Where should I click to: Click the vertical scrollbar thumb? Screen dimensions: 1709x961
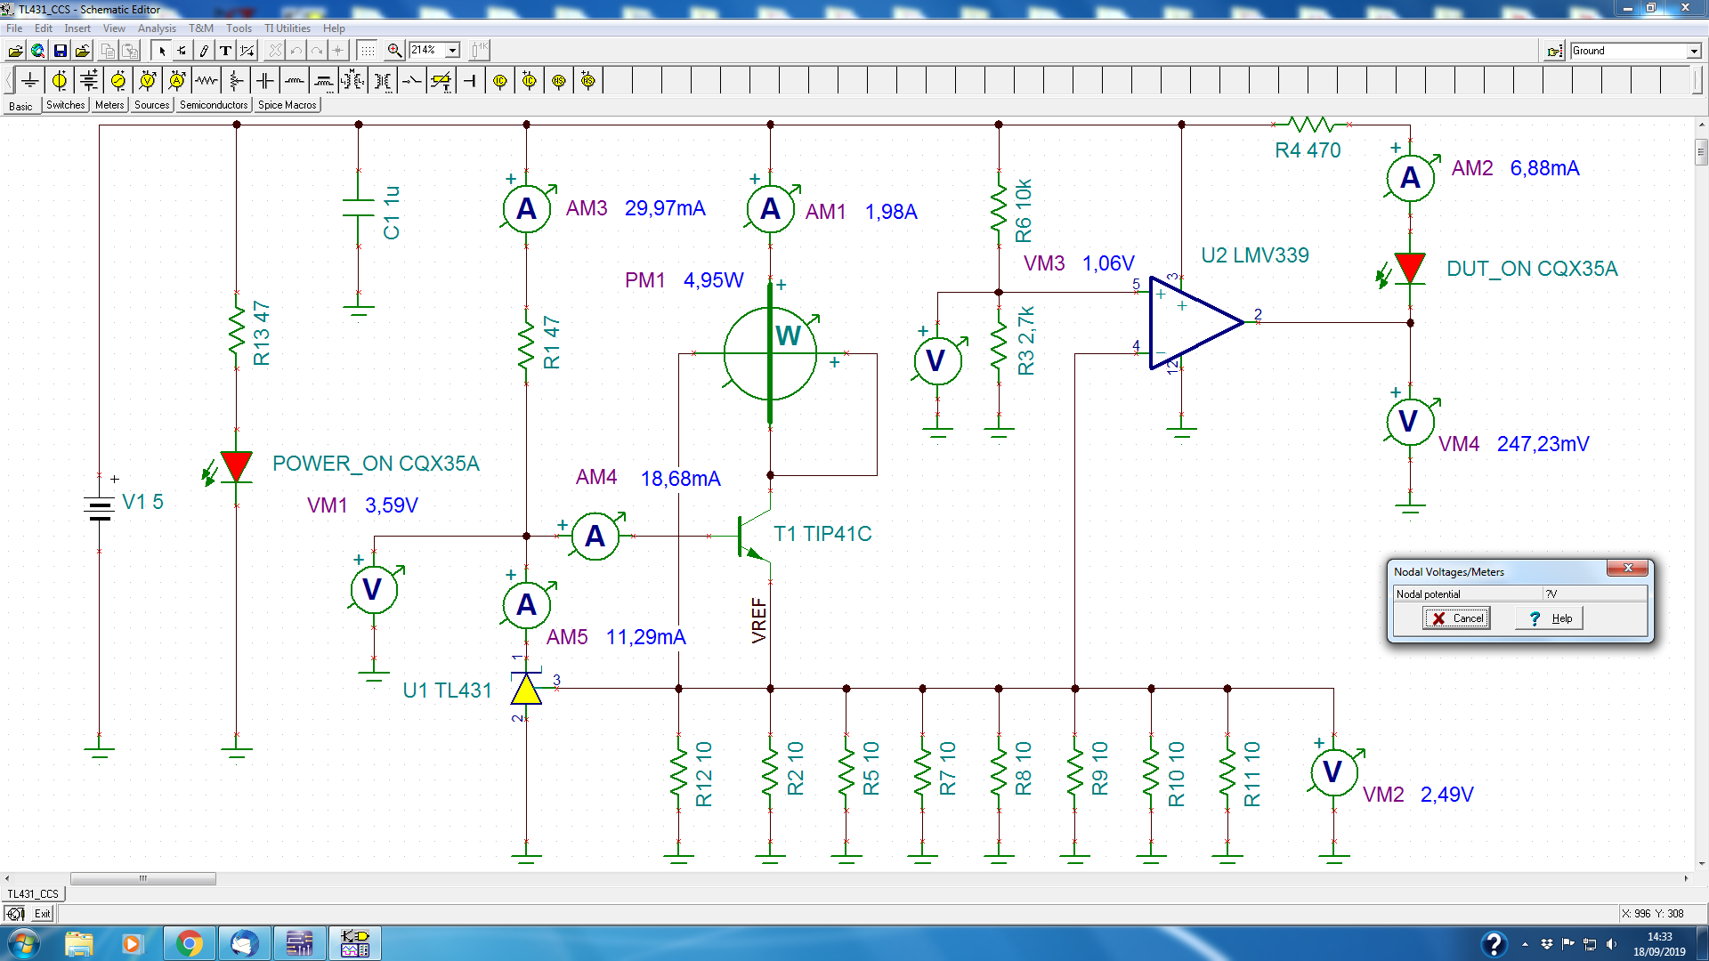point(1701,152)
